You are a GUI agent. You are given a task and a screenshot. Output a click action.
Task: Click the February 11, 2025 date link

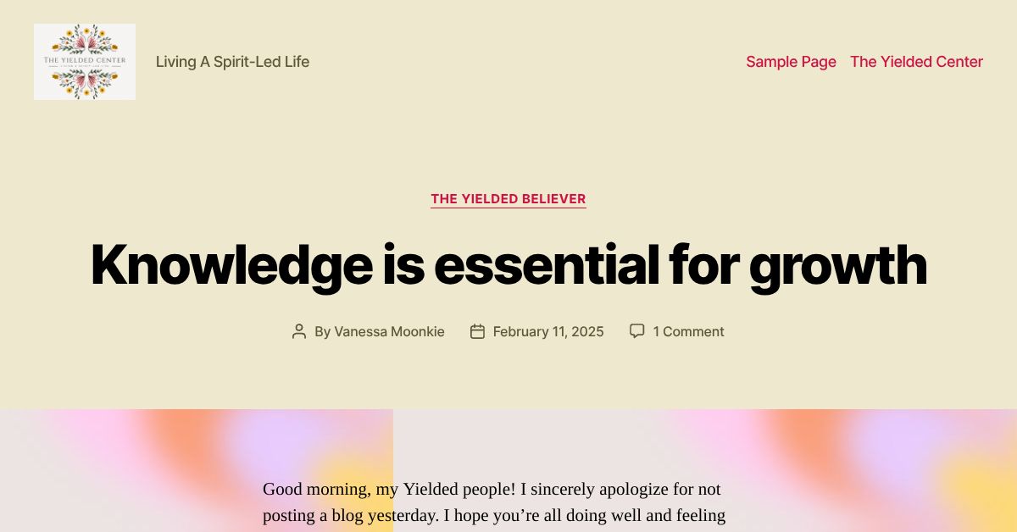pos(548,331)
